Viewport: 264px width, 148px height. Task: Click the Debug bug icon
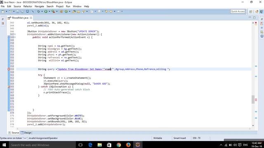pyautogui.click(x=38, y=12)
